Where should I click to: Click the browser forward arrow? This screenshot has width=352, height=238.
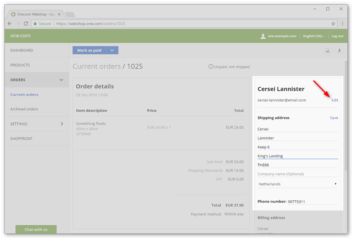(x=18, y=24)
